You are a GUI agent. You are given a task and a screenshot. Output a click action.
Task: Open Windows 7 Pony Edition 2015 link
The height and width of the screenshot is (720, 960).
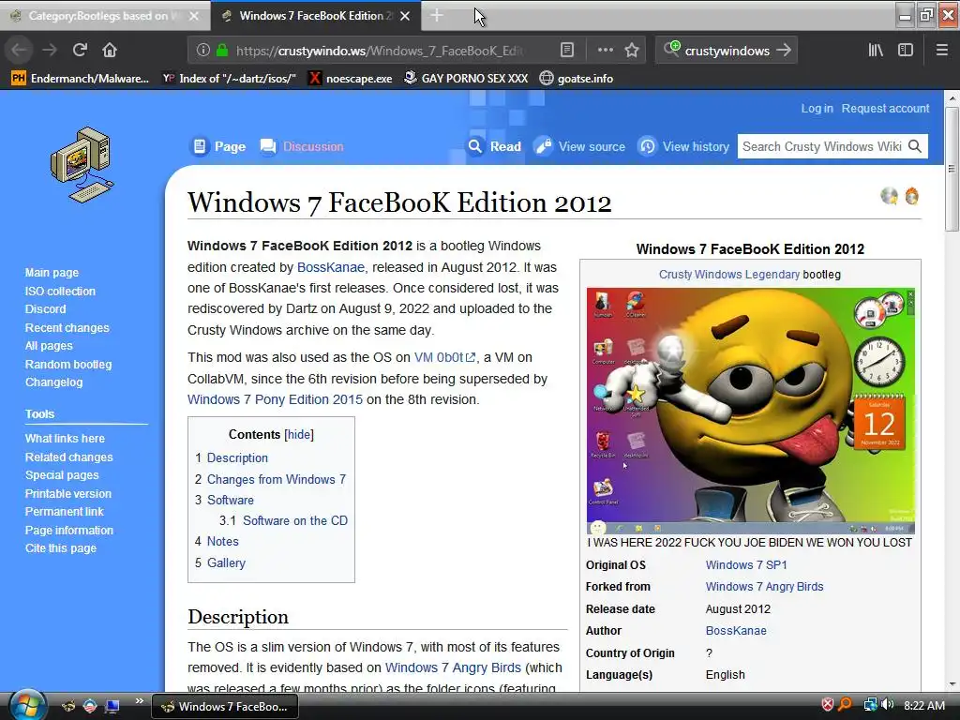pyautogui.click(x=275, y=399)
